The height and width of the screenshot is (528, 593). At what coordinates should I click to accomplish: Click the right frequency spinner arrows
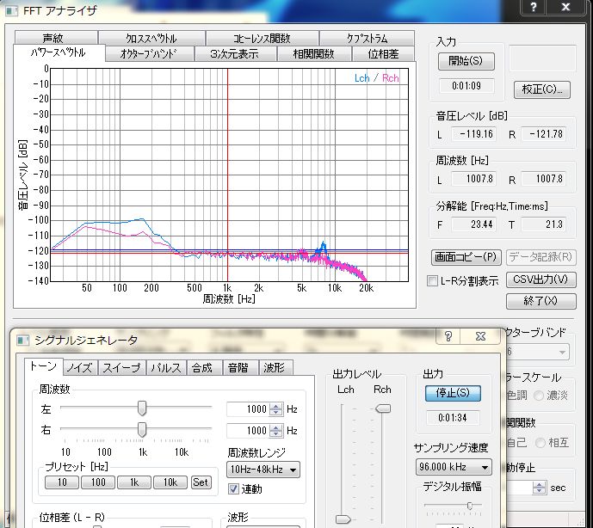276,431
